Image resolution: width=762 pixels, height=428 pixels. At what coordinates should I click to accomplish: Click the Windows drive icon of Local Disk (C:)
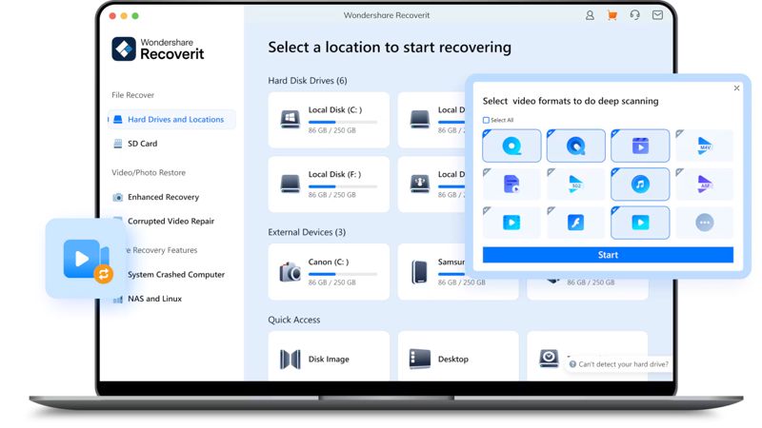click(291, 120)
